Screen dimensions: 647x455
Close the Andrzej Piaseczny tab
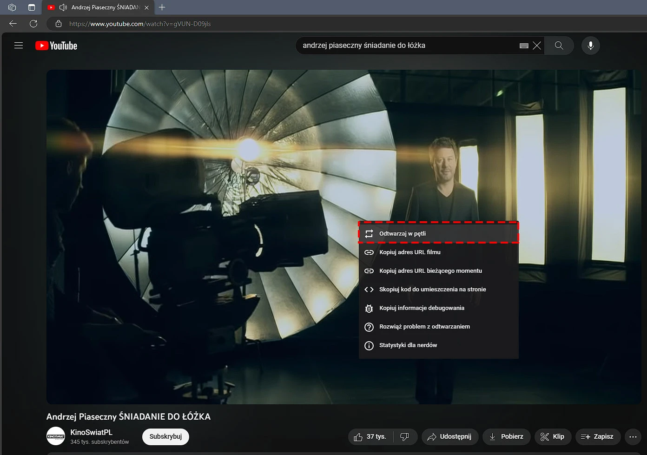[x=147, y=7]
